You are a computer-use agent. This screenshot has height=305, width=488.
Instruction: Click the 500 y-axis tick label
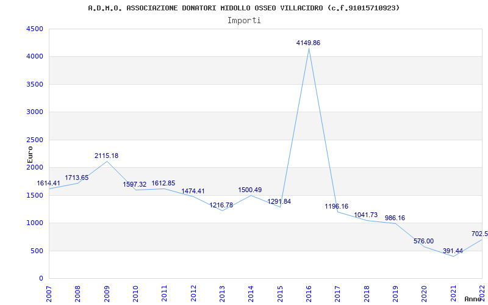[x=37, y=251]
